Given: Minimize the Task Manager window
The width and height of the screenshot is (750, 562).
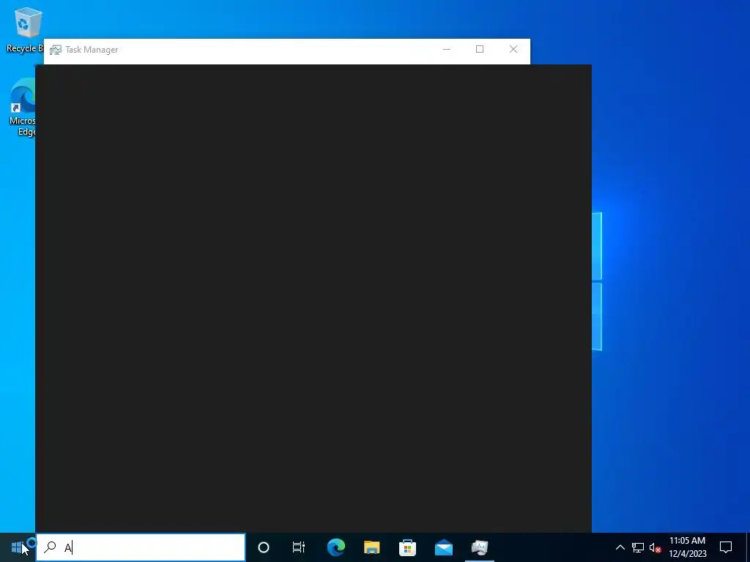Looking at the screenshot, I should coord(446,49).
